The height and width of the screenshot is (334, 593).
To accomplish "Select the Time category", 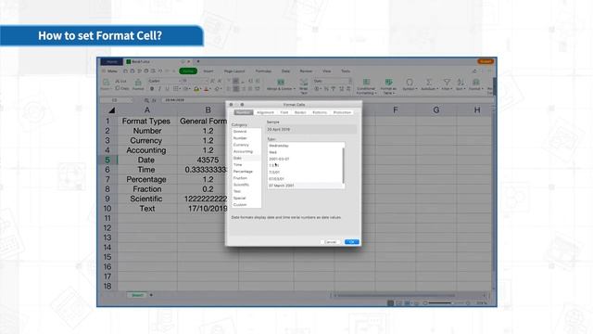I will click(x=246, y=165).
